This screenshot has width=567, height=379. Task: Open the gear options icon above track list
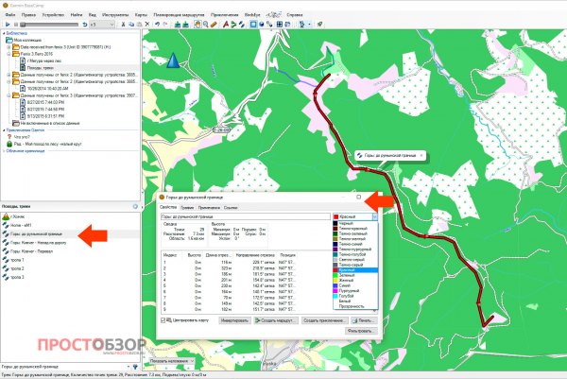[135, 206]
